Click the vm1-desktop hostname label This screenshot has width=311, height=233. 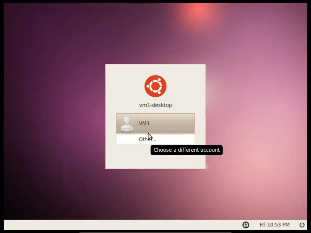coord(155,105)
